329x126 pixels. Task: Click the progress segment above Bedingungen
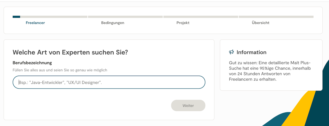(125, 17)
